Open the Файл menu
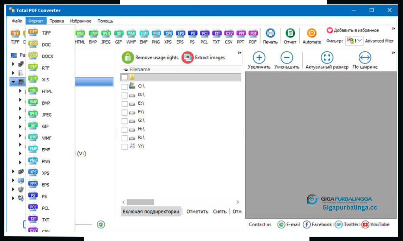Viewport: 403px width, 241px height. pos(17,21)
